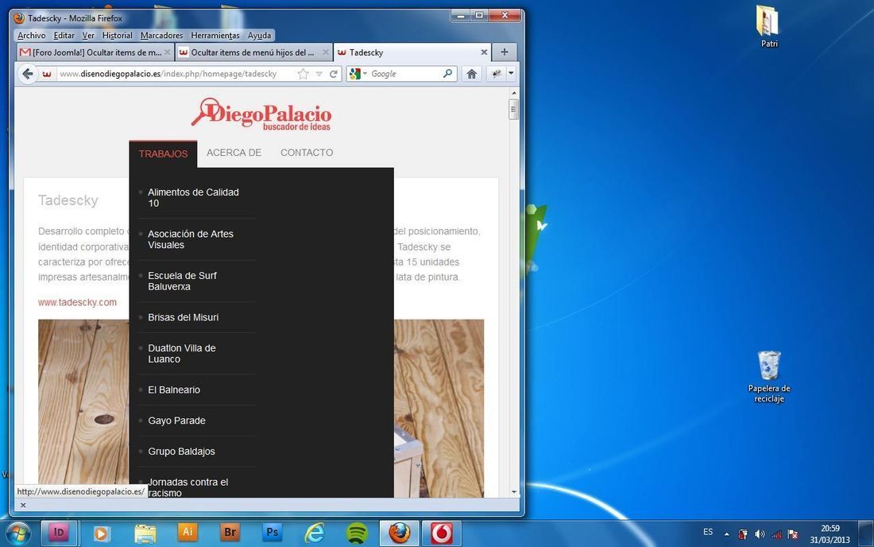Launch Adobe Bridge from the taskbar
874x547 pixels.
(x=230, y=533)
